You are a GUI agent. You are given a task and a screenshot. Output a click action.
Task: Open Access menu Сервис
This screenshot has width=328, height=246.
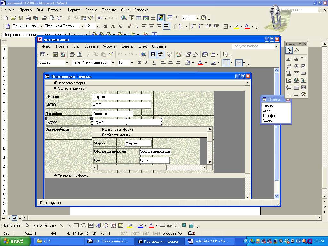coord(127,46)
